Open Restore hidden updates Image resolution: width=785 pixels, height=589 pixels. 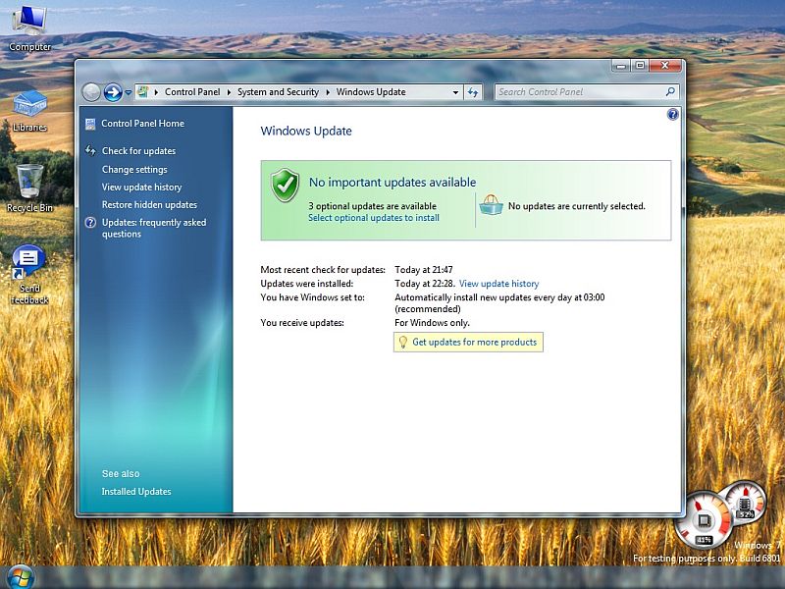(x=149, y=204)
